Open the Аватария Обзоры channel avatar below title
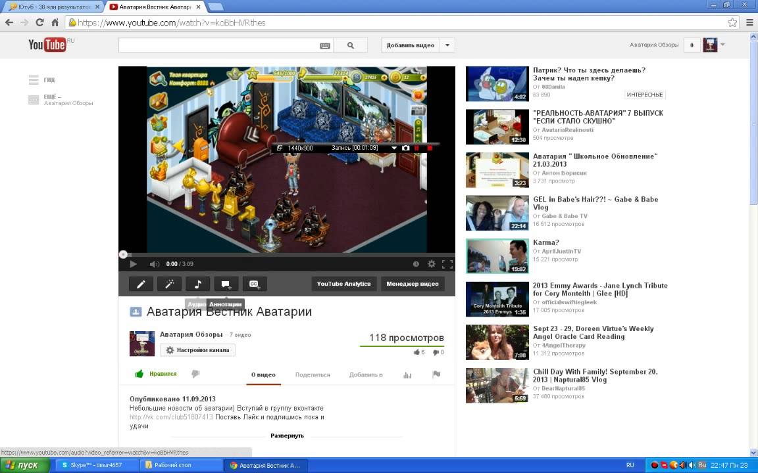Image resolution: width=758 pixels, height=473 pixels. pos(142,344)
